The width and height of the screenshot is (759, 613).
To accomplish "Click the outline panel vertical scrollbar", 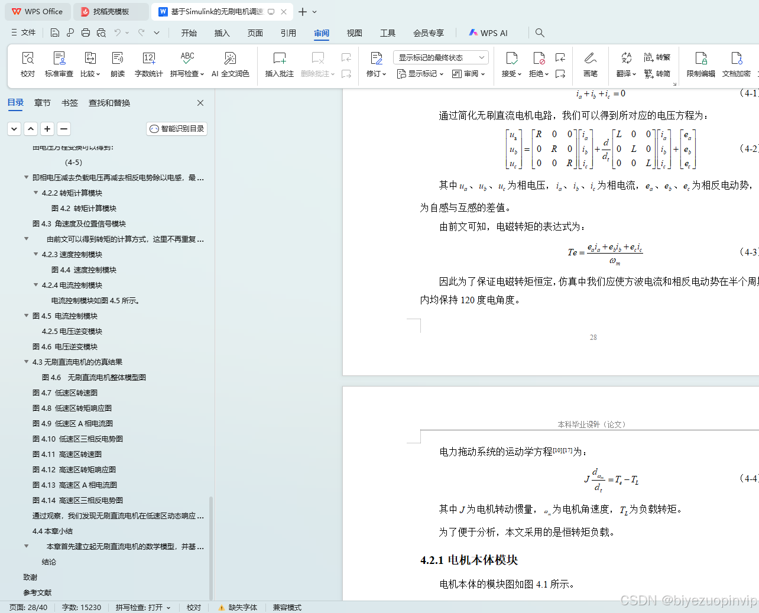I will (211, 549).
